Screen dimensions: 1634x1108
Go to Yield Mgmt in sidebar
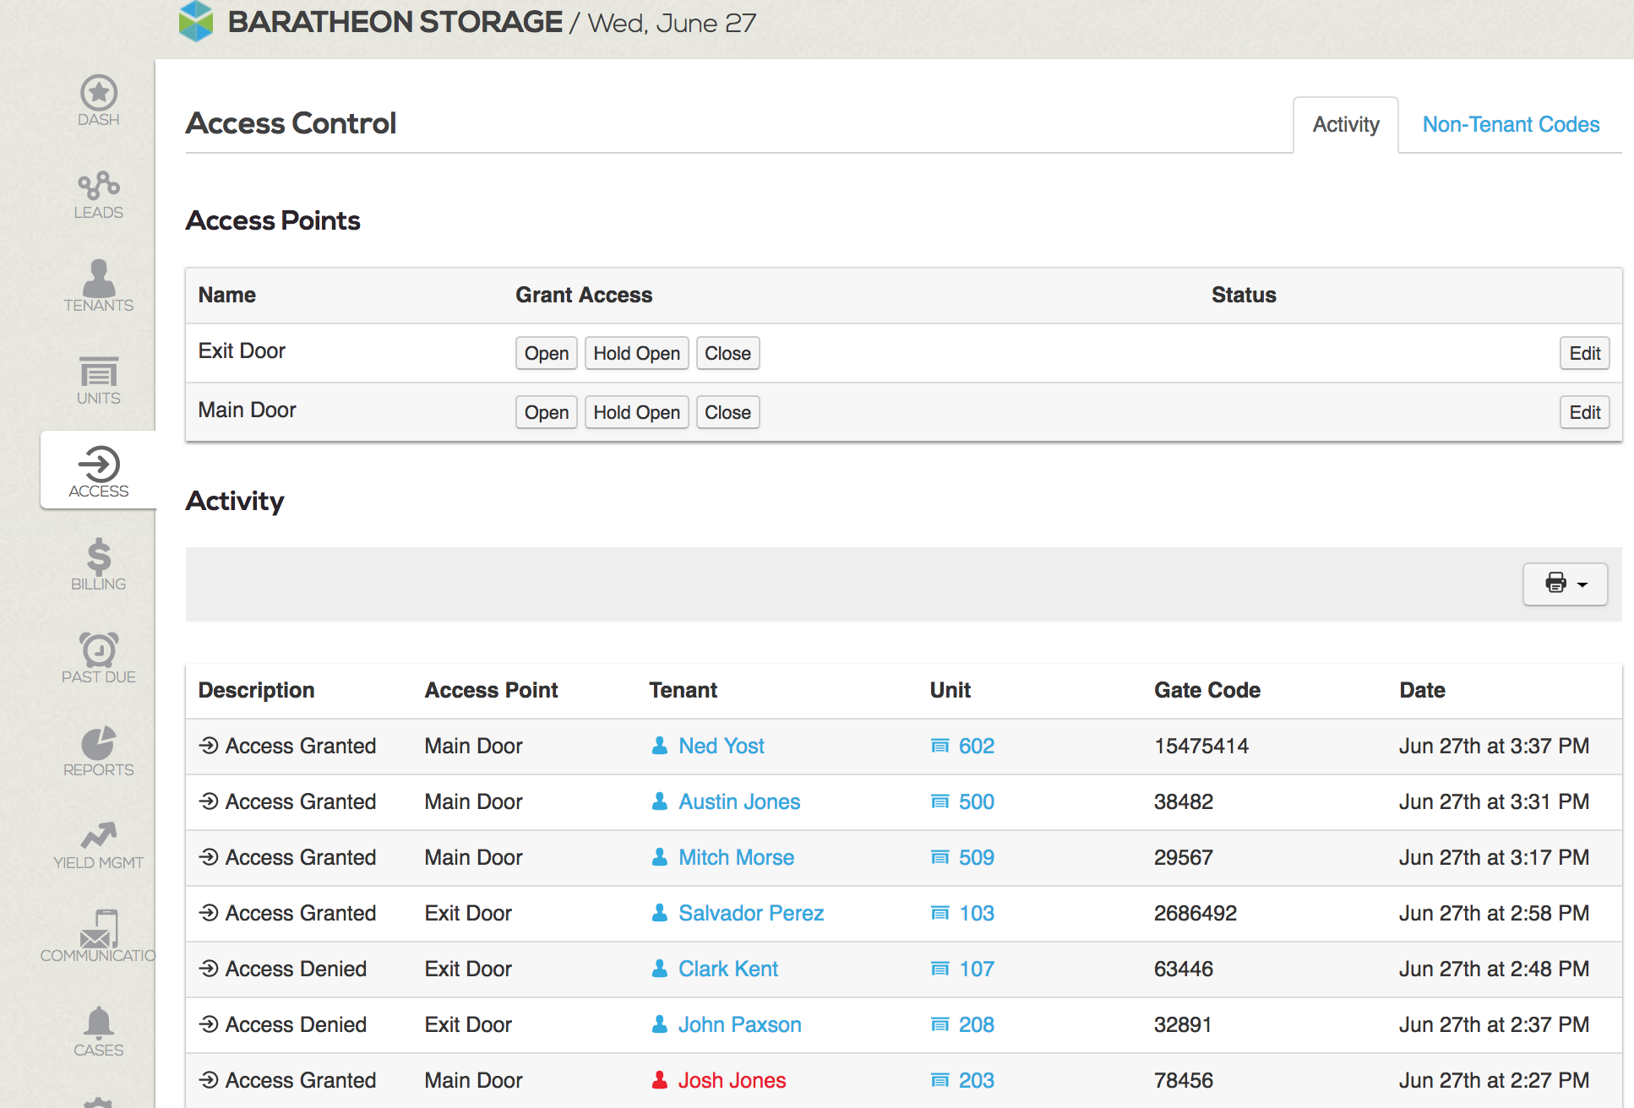[x=98, y=844]
